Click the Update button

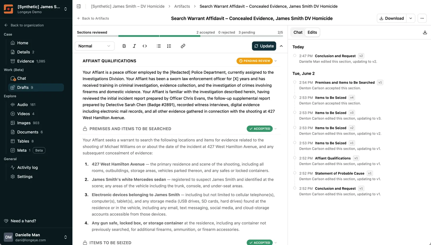point(264,46)
